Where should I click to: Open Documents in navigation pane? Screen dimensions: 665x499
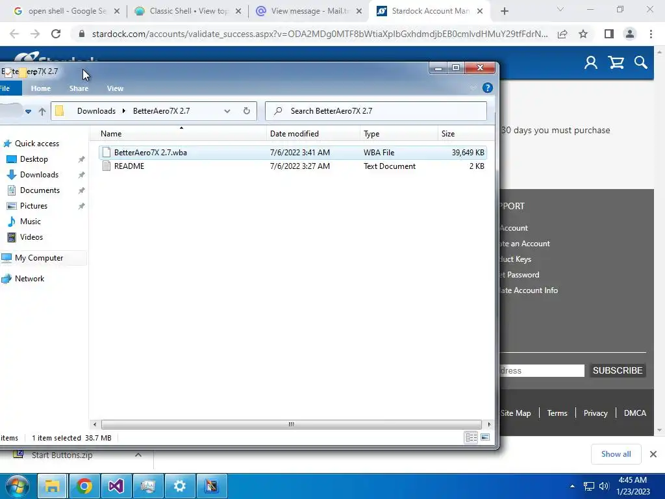point(40,190)
